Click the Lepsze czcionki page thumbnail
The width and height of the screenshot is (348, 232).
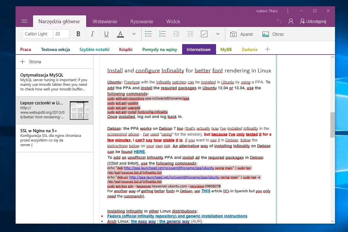[79, 111]
